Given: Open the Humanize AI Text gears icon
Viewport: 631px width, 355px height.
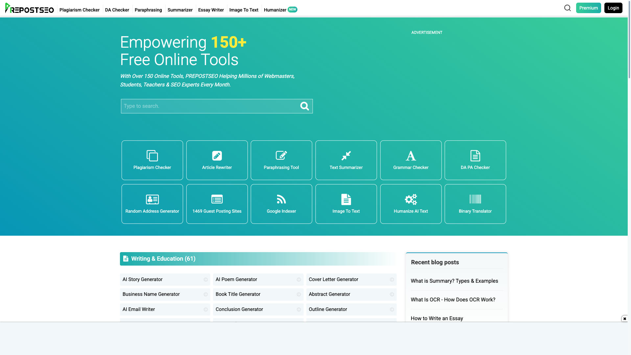Looking at the screenshot, I should coord(411,199).
